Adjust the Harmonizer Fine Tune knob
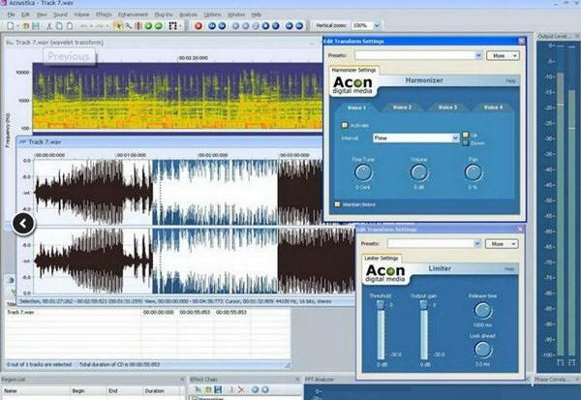Screen dimensions: 581x400 pyautogui.click(x=364, y=172)
